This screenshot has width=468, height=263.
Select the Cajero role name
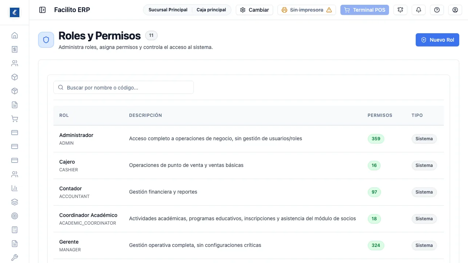pos(67,162)
